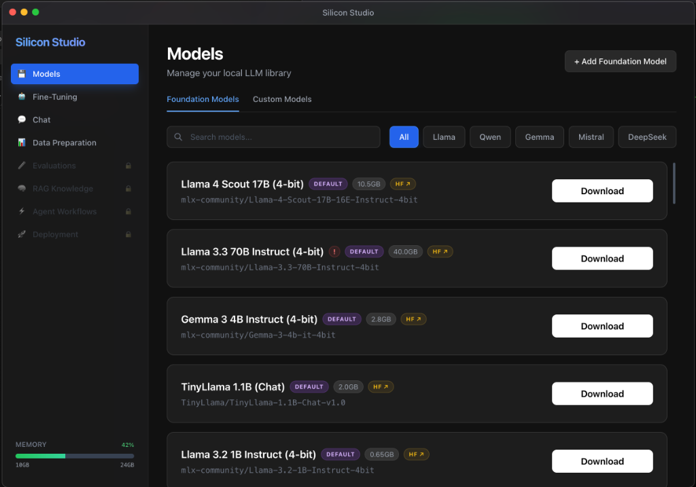Download Llama 3.3 70B Instruct model

pyautogui.click(x=602, y=259)
